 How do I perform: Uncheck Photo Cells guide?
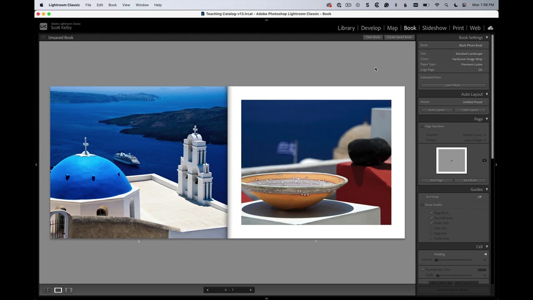[431, 223]
